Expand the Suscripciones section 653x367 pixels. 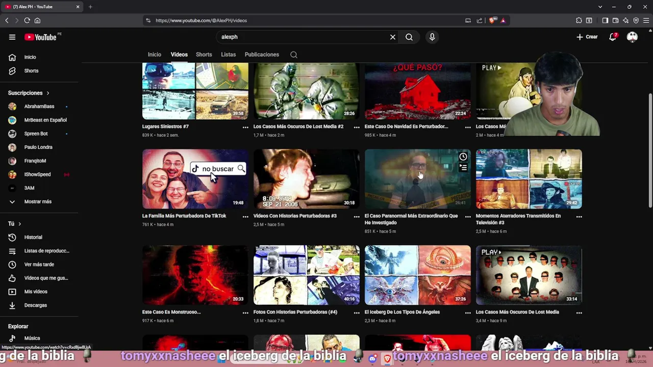[x=29, y=93]
